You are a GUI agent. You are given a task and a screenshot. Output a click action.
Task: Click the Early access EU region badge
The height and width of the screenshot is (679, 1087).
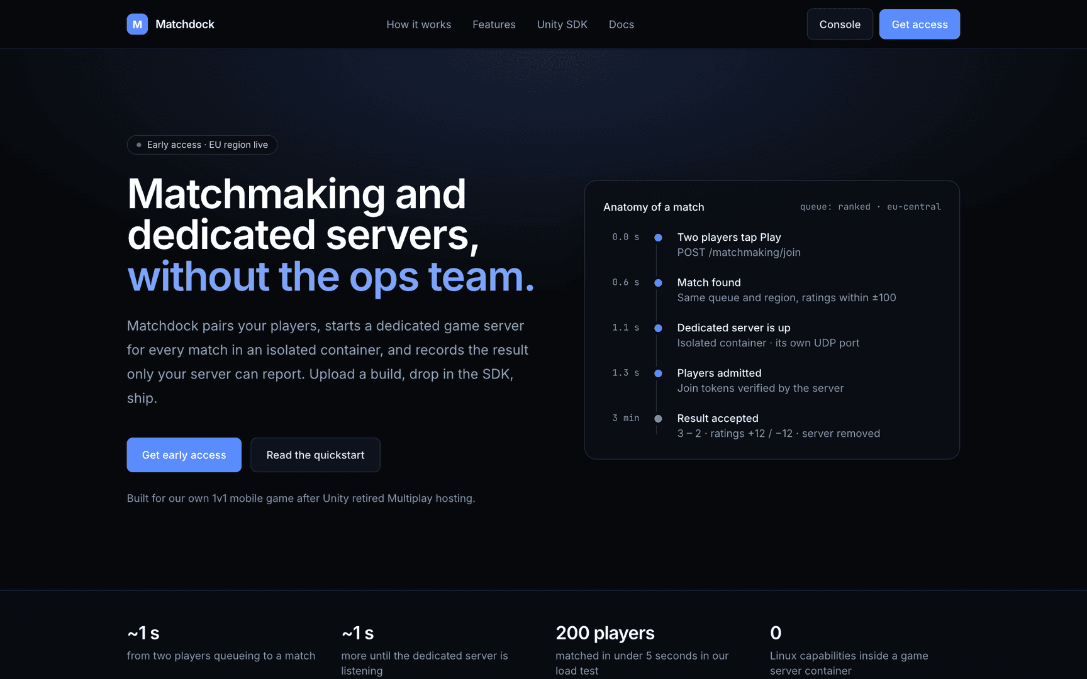coord(202,145)
